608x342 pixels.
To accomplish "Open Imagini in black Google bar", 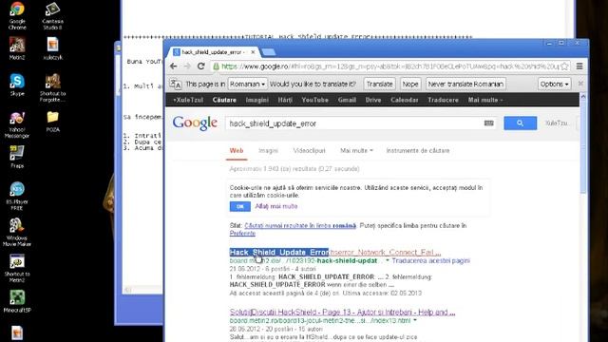I will 257,100.
